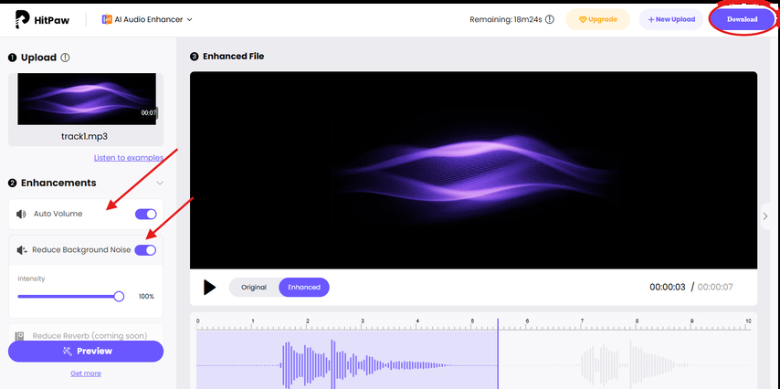Adjust the Intensity slider handle

coord(119,297)
